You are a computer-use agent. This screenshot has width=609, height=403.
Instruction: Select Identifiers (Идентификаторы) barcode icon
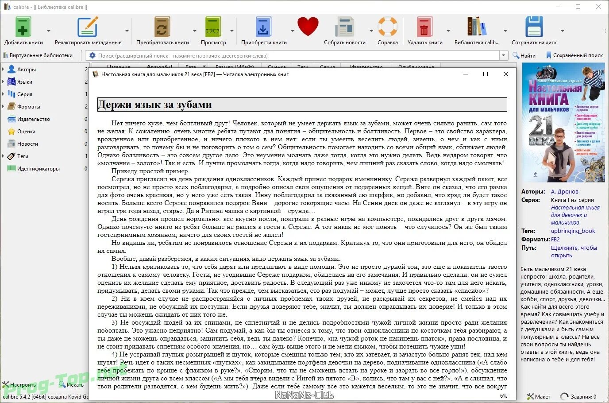[12, 168]
